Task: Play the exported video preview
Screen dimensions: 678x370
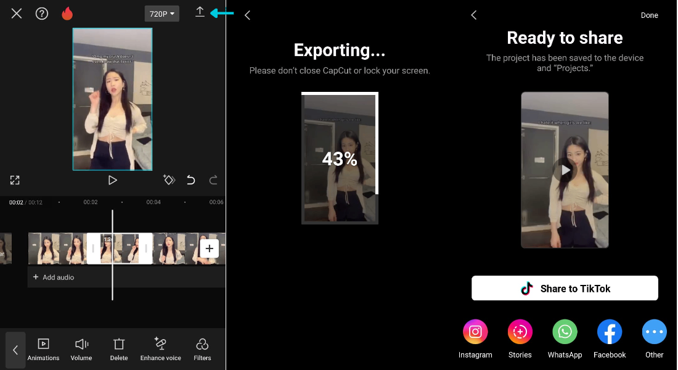Action: click(565, 170)
